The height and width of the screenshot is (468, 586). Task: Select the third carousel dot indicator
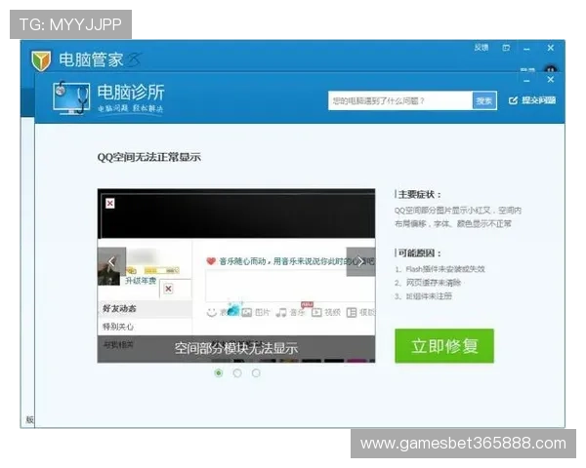point(256,372)
